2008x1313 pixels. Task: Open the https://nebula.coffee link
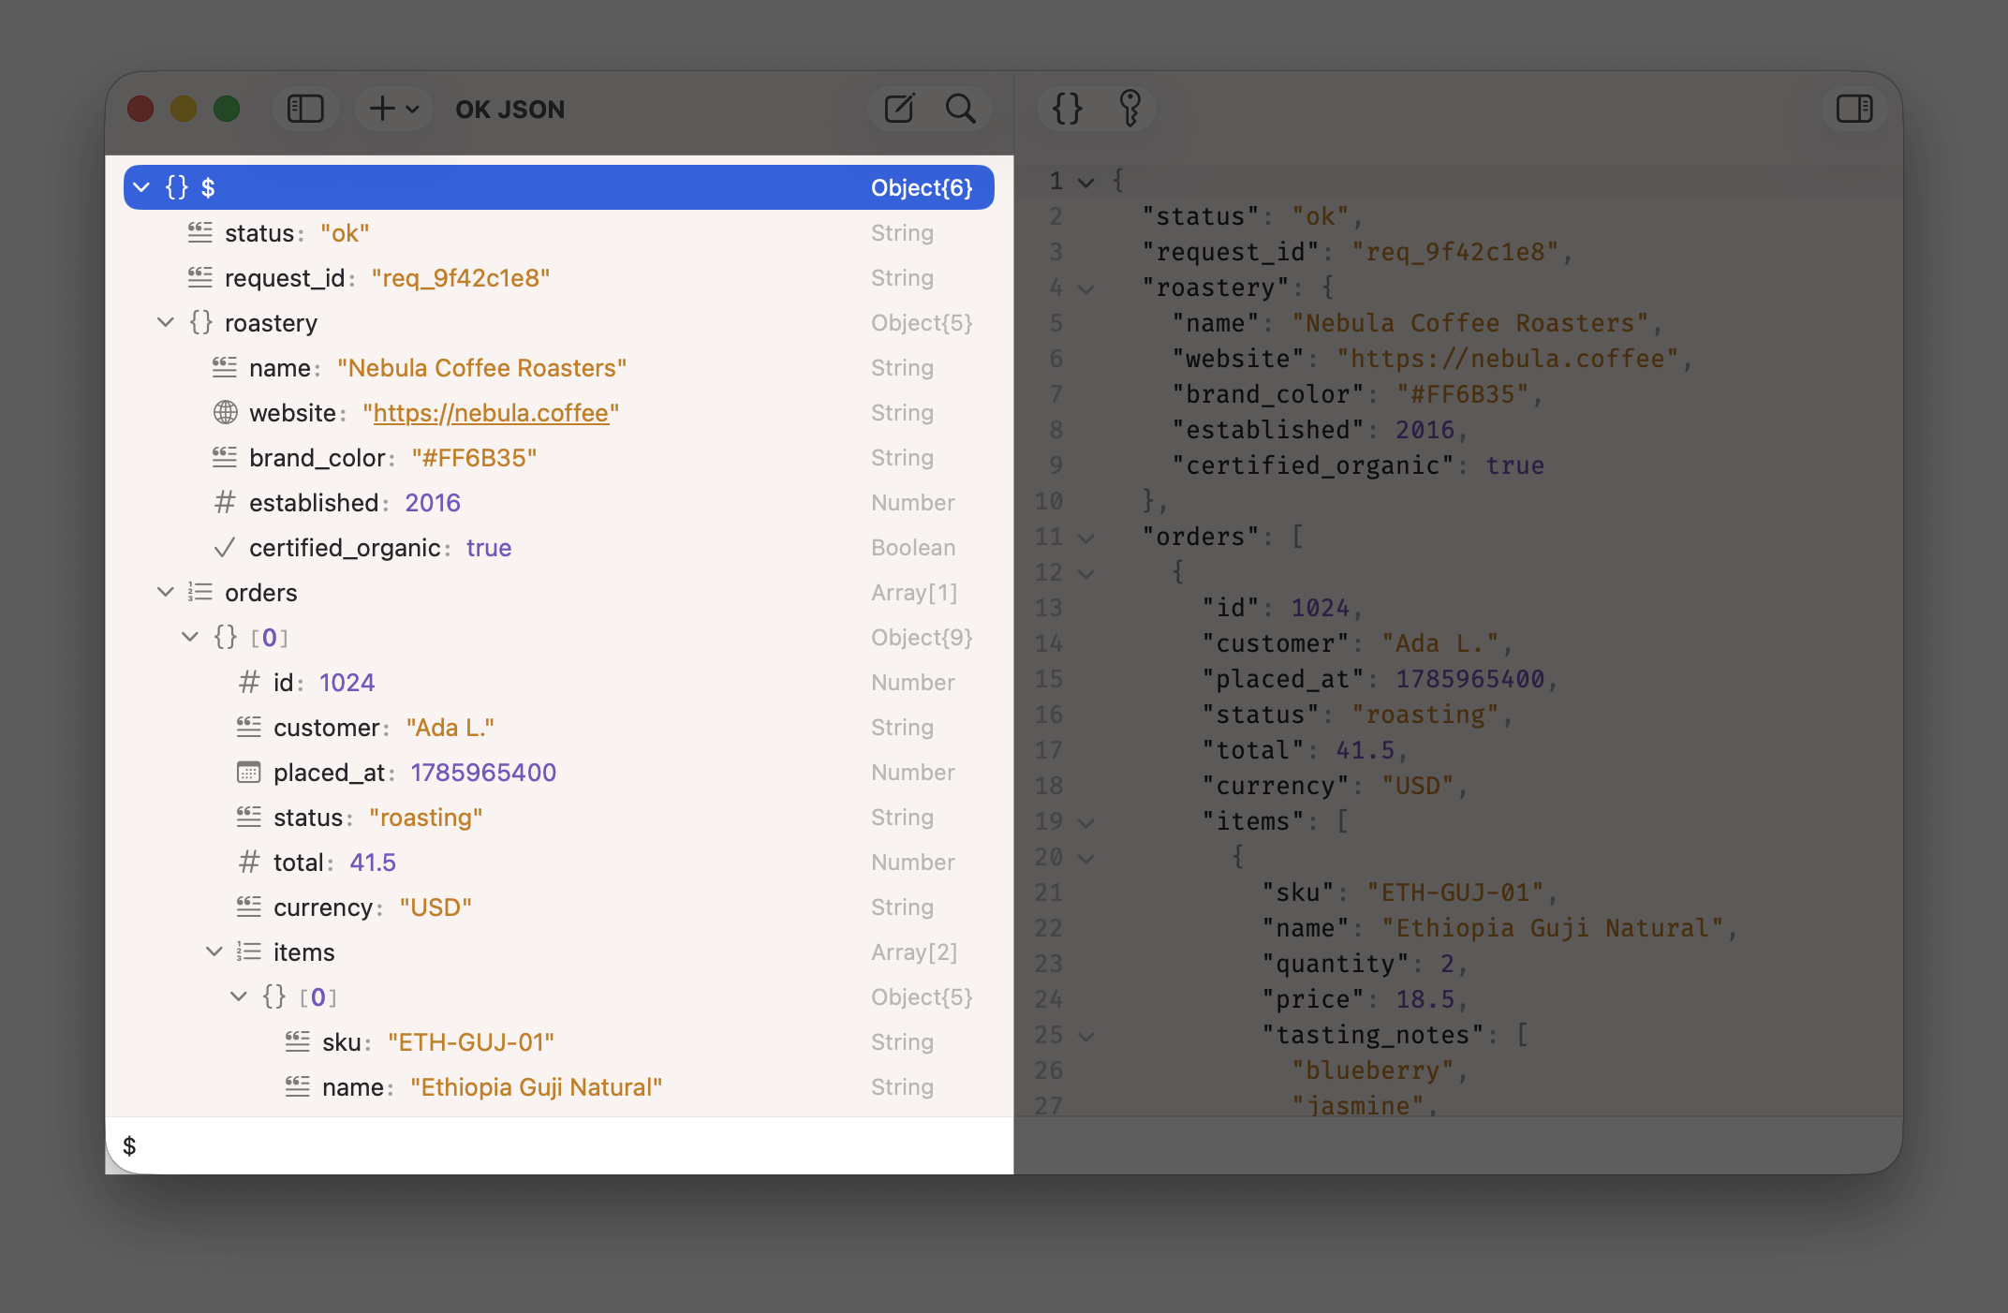tap(491, 413)
